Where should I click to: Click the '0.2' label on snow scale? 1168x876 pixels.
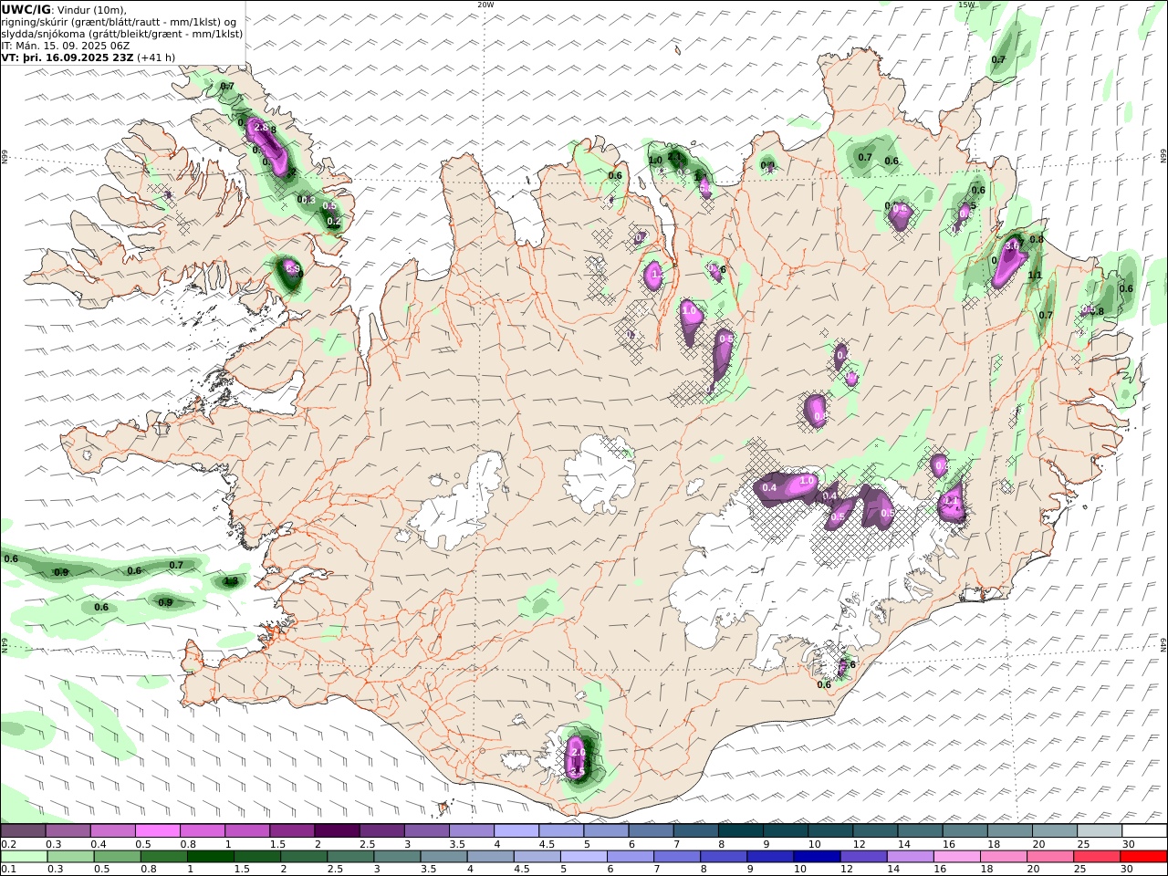(8, 844)
